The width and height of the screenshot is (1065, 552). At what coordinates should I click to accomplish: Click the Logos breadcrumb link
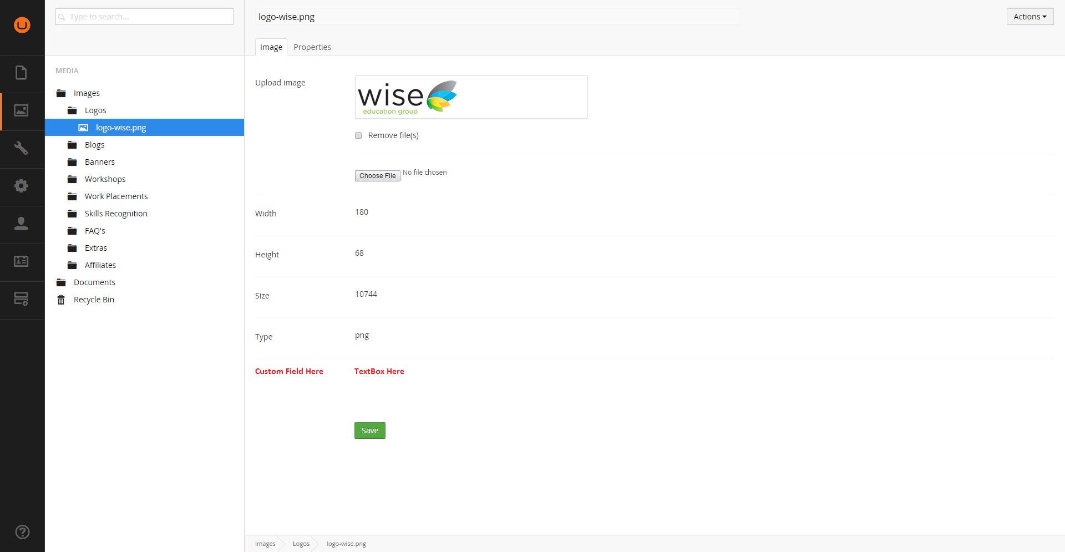coord(301,544)
